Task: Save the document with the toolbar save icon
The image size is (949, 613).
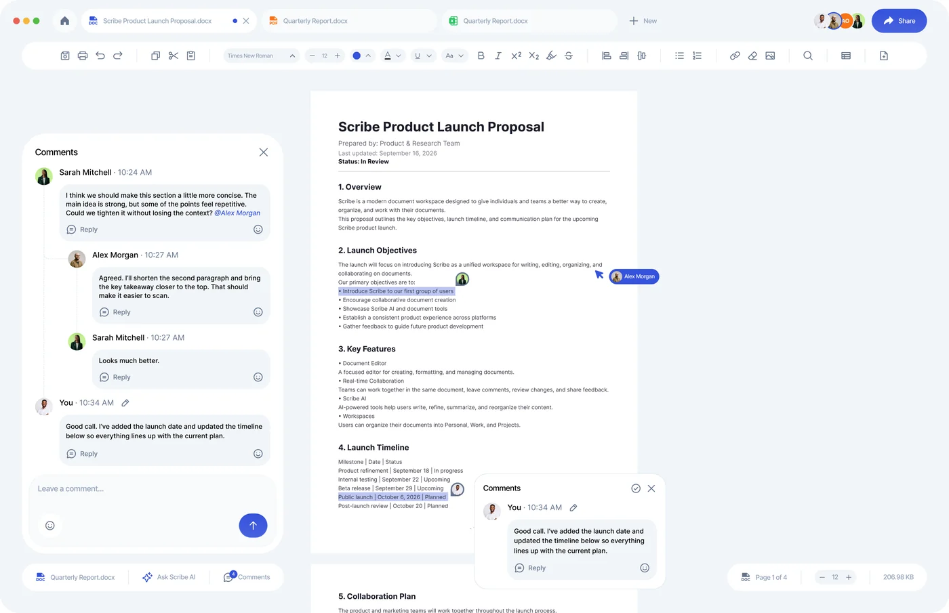Action: pos(65,56)
